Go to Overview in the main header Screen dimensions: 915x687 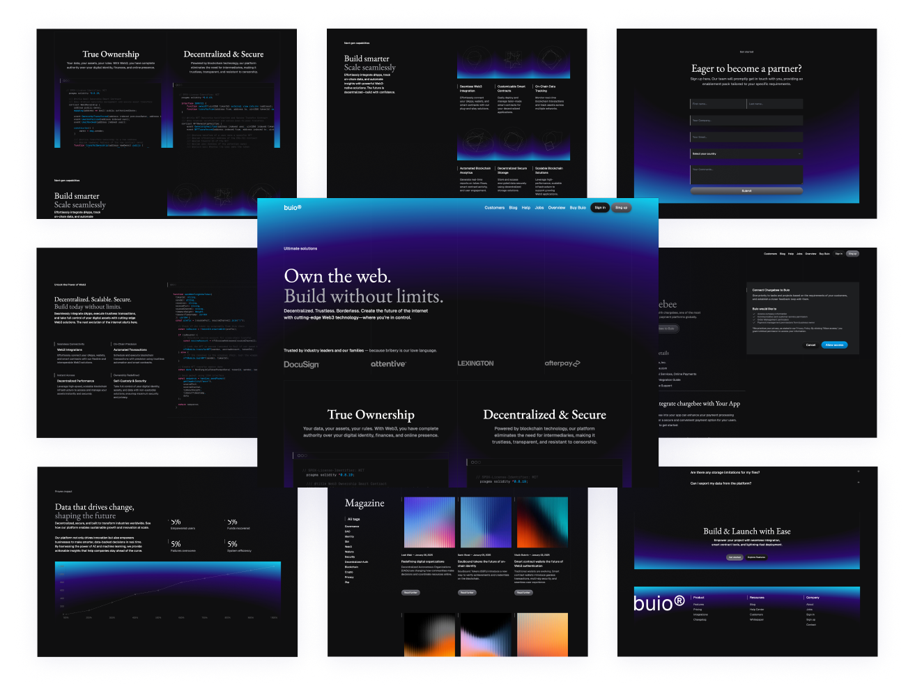557,208
